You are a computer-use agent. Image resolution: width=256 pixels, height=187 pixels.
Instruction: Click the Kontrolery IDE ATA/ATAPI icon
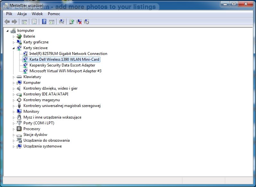pyautogui.click(x=19, y=94)
